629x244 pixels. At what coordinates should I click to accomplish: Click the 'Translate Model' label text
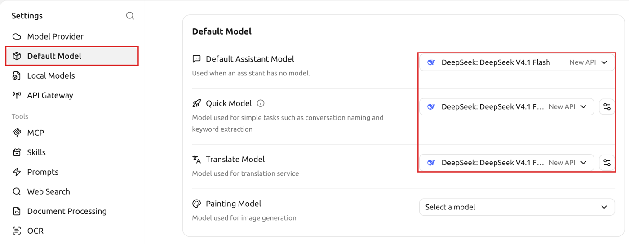point(235,159)
